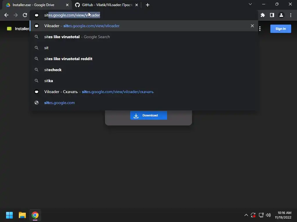Open the Windows Start menu
Screen dimensions: 297x222
click(x=9, y=215)
